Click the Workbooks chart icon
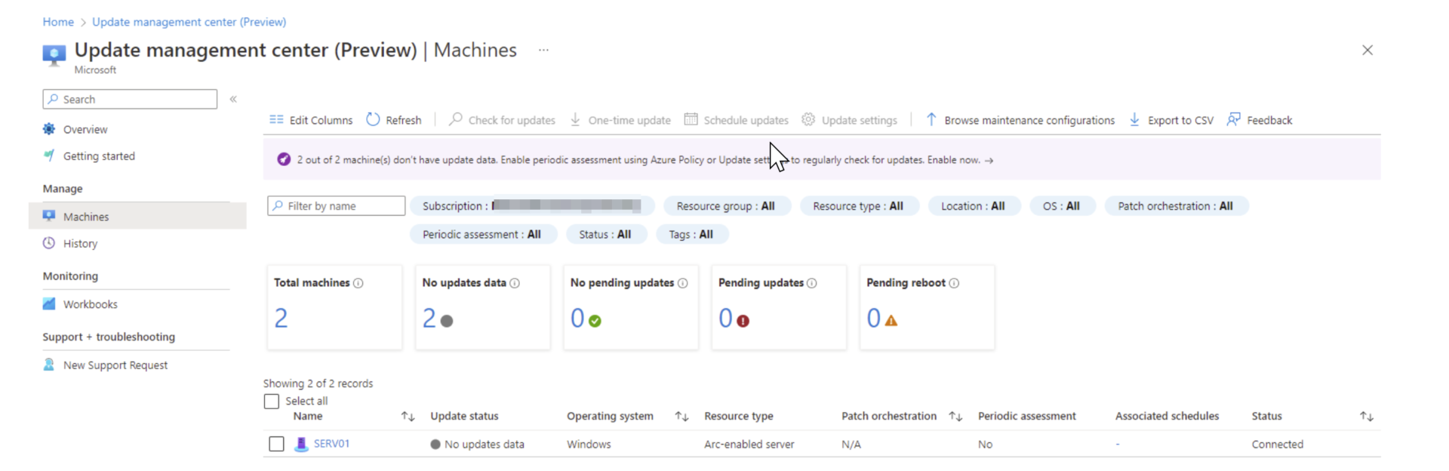This screenshot has height=471, width=1449. point(49,303)
